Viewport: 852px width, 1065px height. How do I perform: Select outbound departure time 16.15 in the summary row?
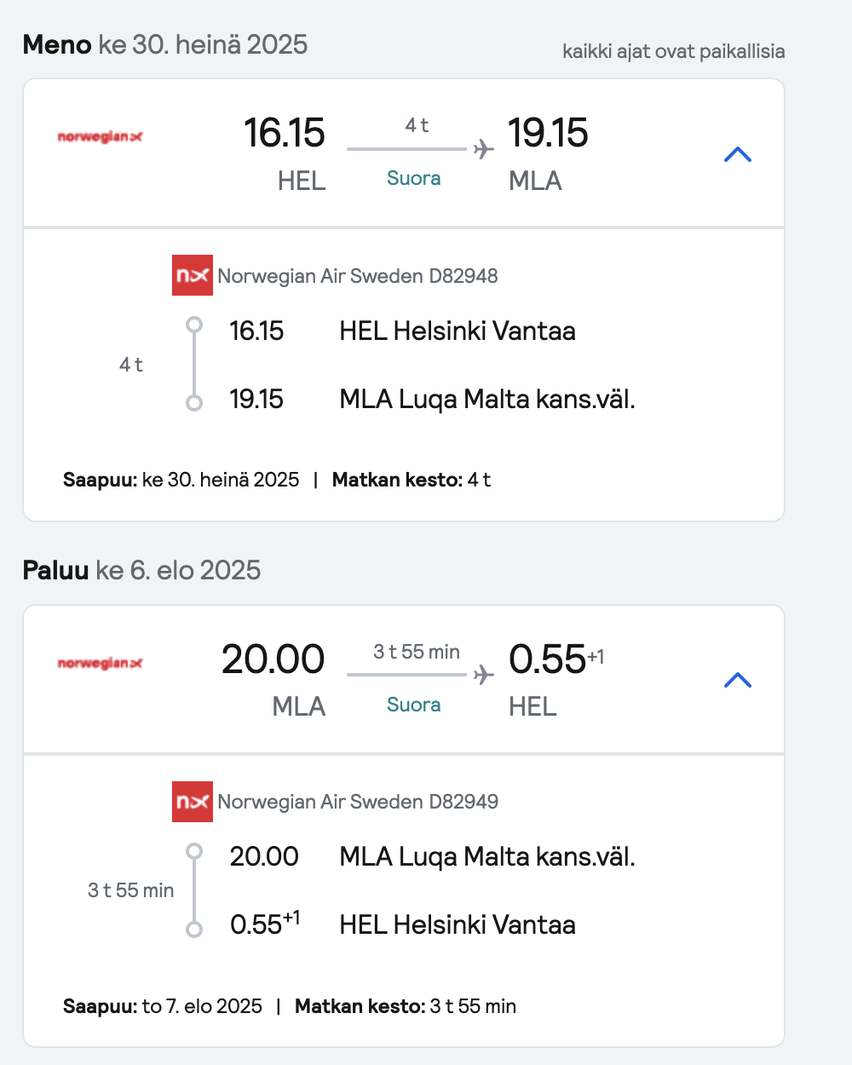[x=285, y=133]
